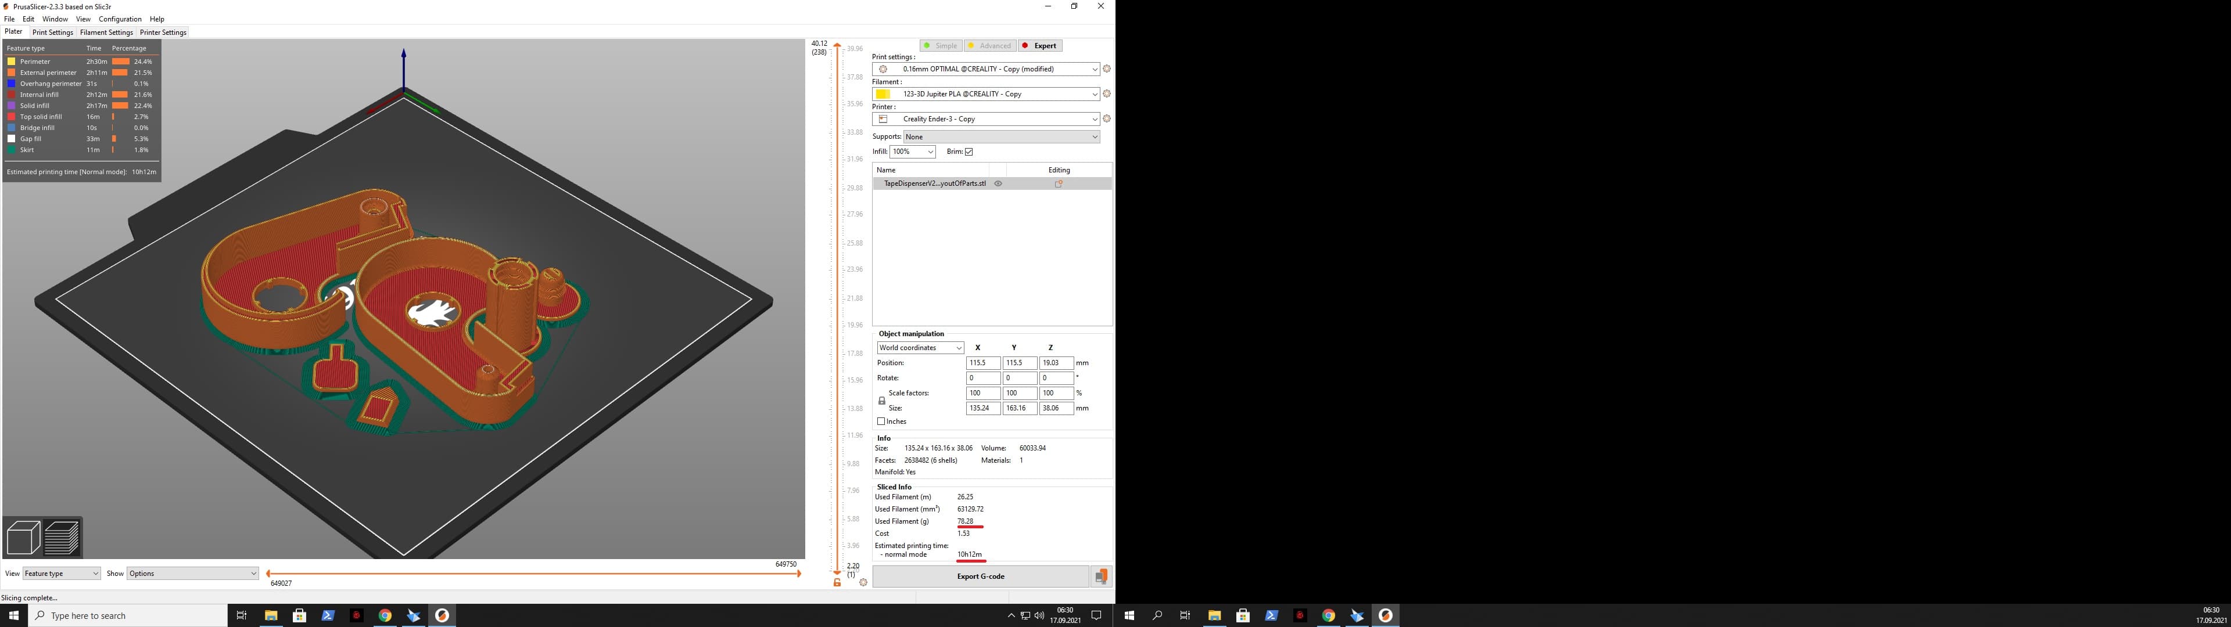
Task: Open Task View on left taskbar
Action: coord(242,616)
